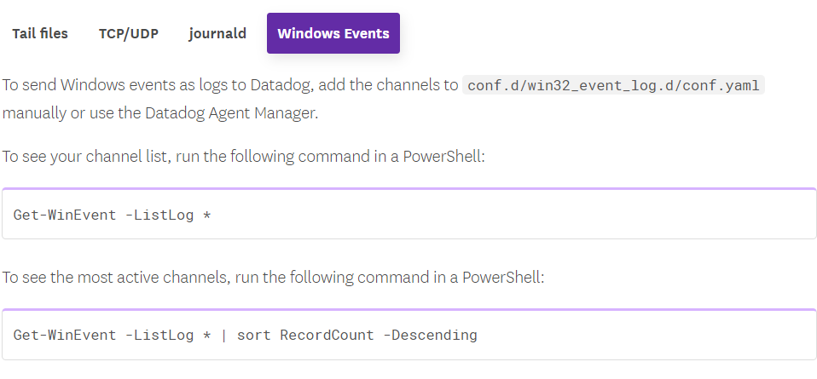Click the -Descending flag in the command

[430, 335]
